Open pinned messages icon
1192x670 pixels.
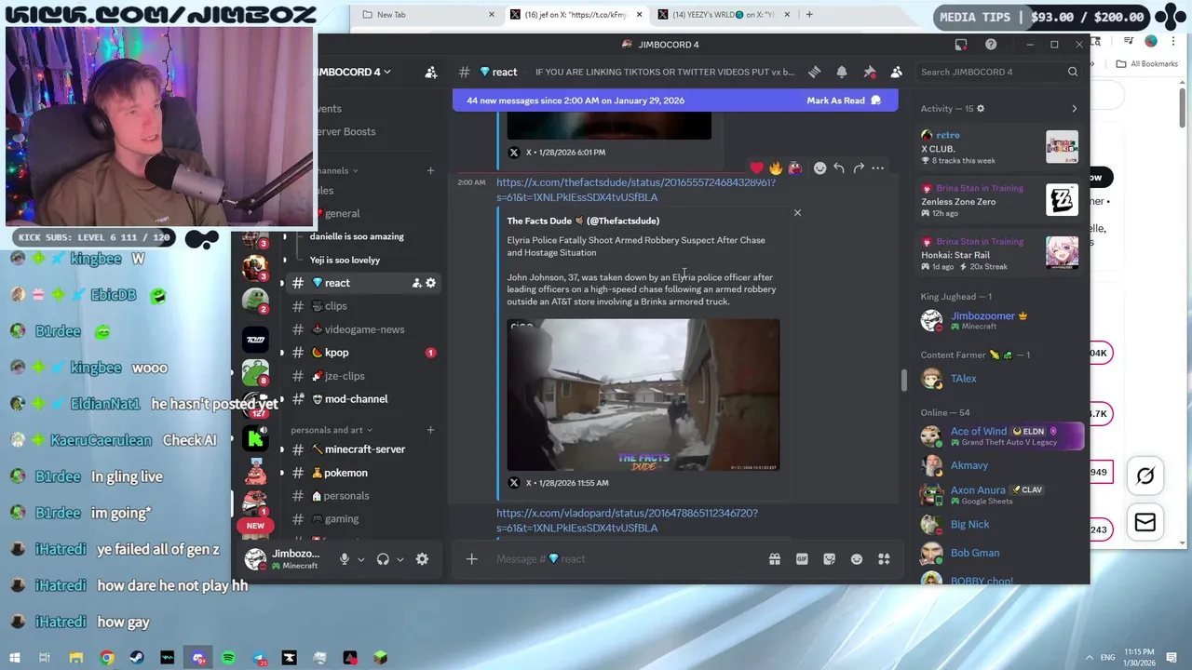point(869,72)
